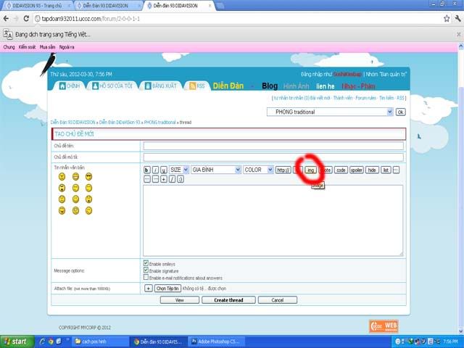The image size is (464, 348).
Task: Open the 'cach post hinh' taskbar folder
Action: pyautogui.click(x=99, y=341)
